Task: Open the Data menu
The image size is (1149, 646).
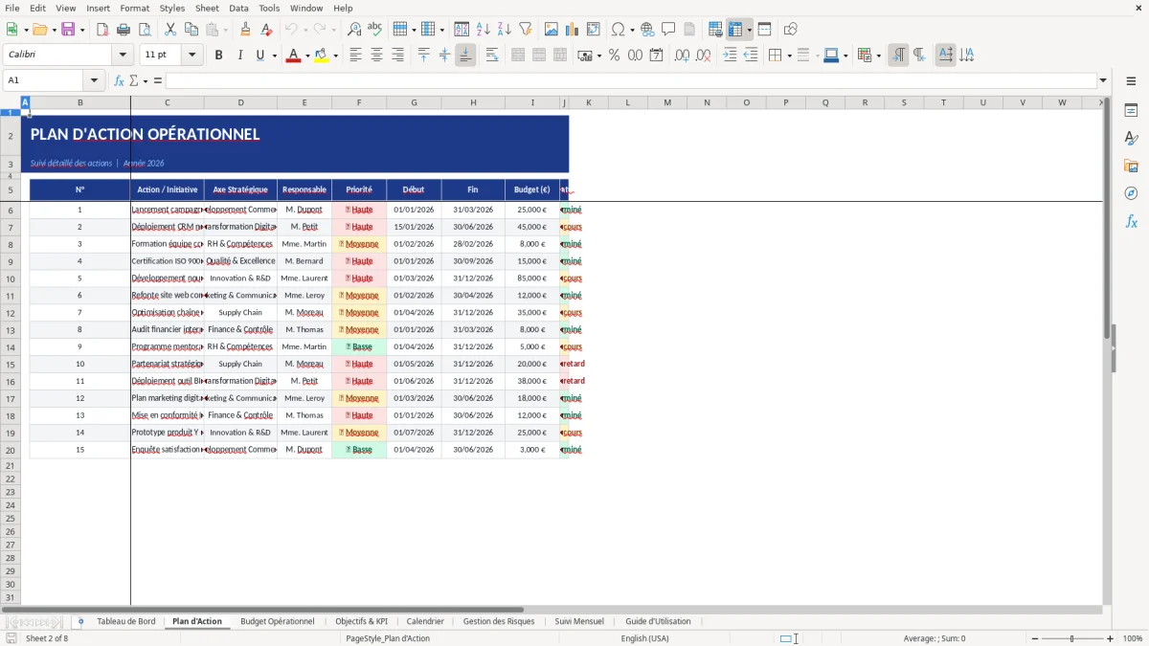Action: coord(238,8)
